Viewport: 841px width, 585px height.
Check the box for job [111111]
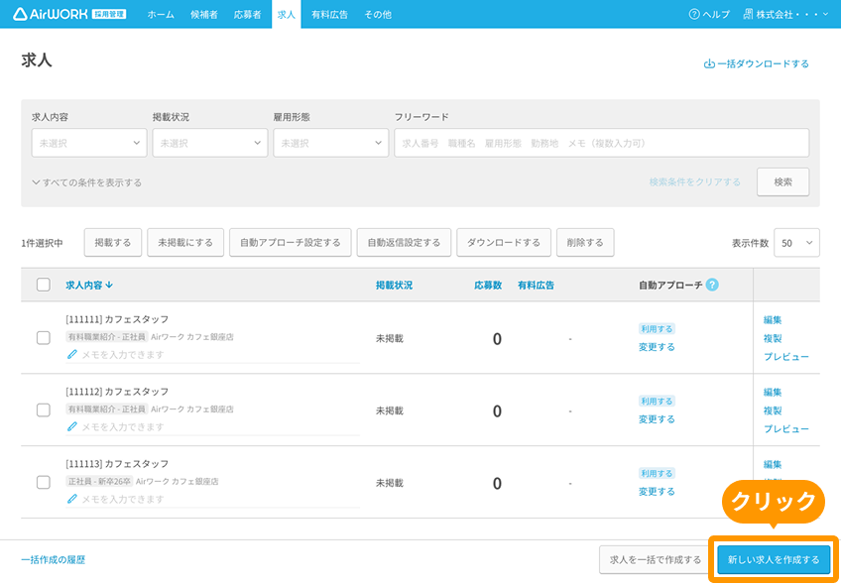pos(44,338)
